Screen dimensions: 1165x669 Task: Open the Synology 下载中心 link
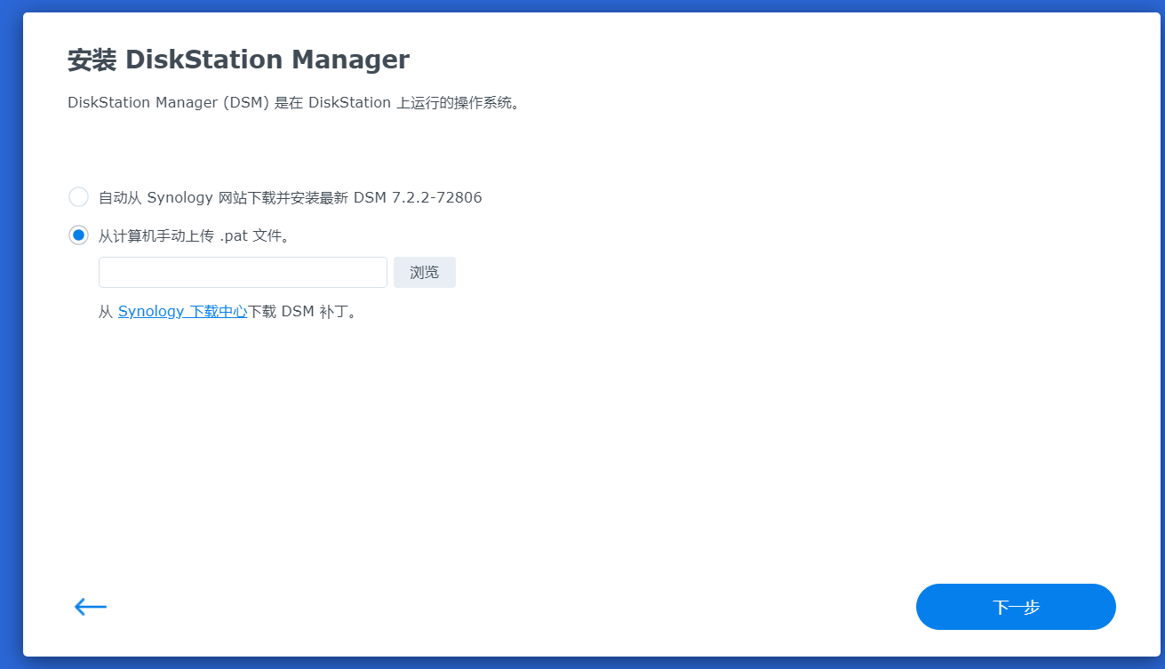coord(182,312)
